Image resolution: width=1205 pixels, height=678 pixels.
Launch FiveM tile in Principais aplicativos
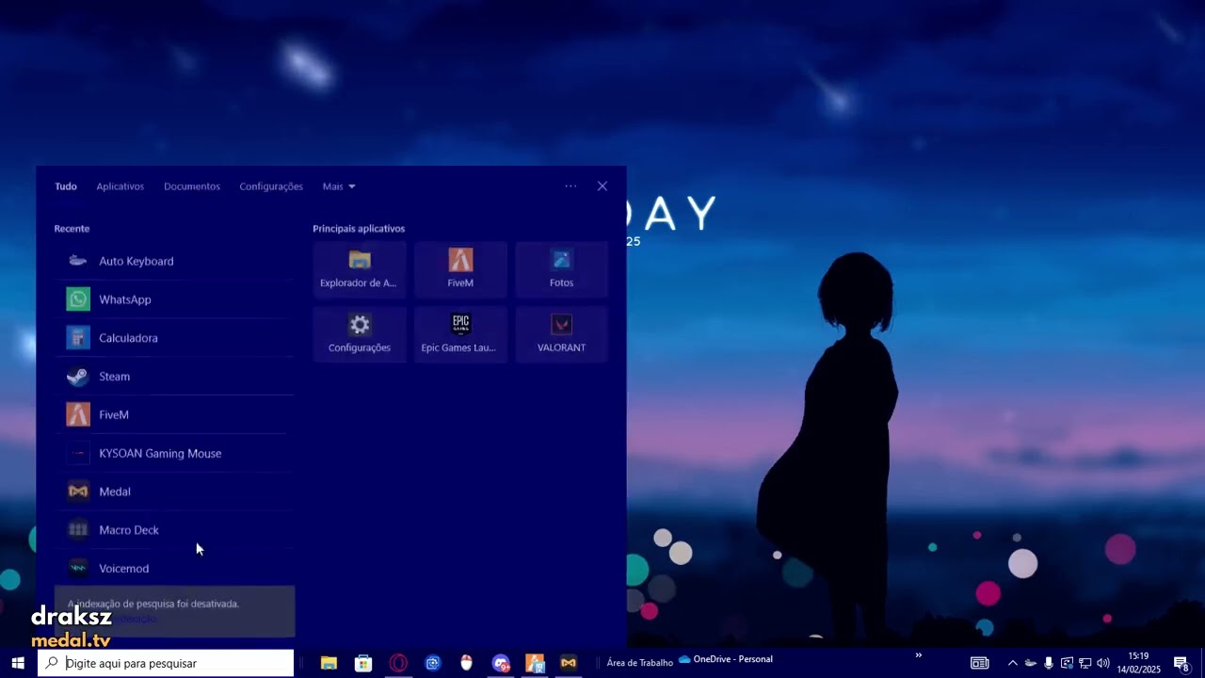[460, 269]
